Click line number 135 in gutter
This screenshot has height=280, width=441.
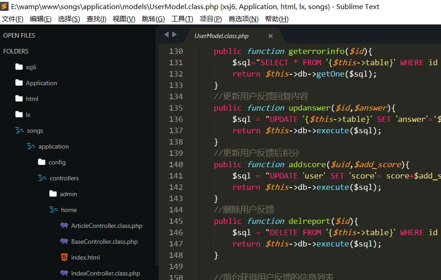pos(176,108)
